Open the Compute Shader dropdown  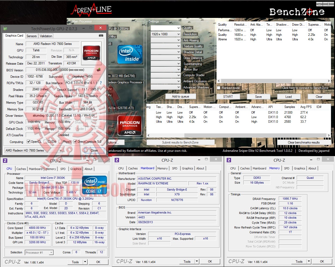(165, 75)
